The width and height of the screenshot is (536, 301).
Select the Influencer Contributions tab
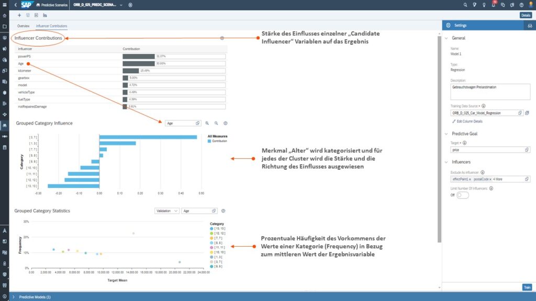tap(52, 26)
